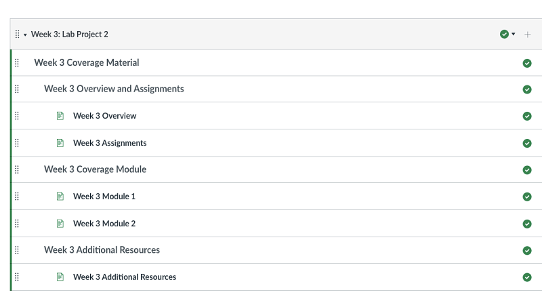Click page icon beside Week 3 Module 2
Screen dimensions: 542x305
[60, 224]
